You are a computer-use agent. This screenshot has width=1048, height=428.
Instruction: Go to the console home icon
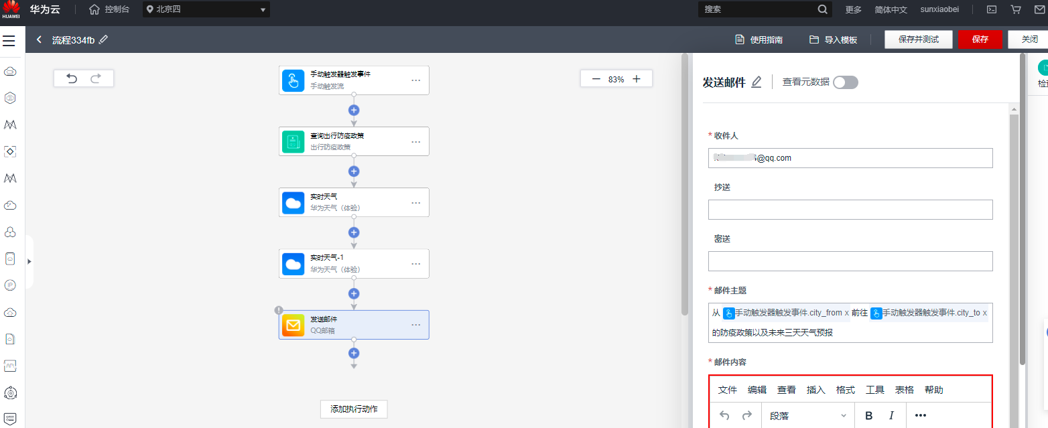coord(94,9)
